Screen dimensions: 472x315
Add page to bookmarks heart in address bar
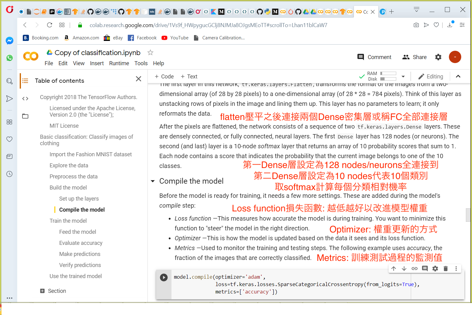436,25
